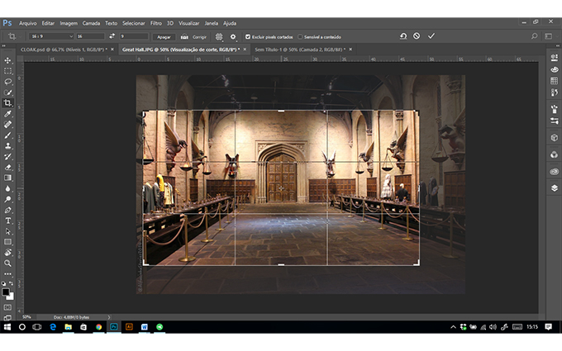Open the Filtro menu
Screen dimensions: 562x351
156,23
